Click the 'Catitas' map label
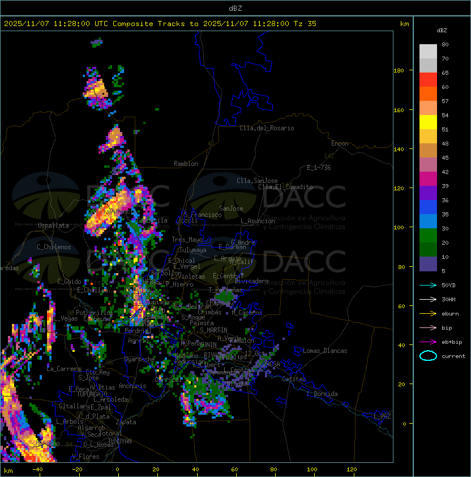Viewport: 471px width, 477px height. 294,379
